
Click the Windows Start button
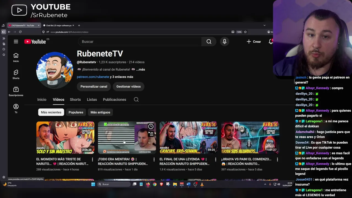(x=93, y=184)
